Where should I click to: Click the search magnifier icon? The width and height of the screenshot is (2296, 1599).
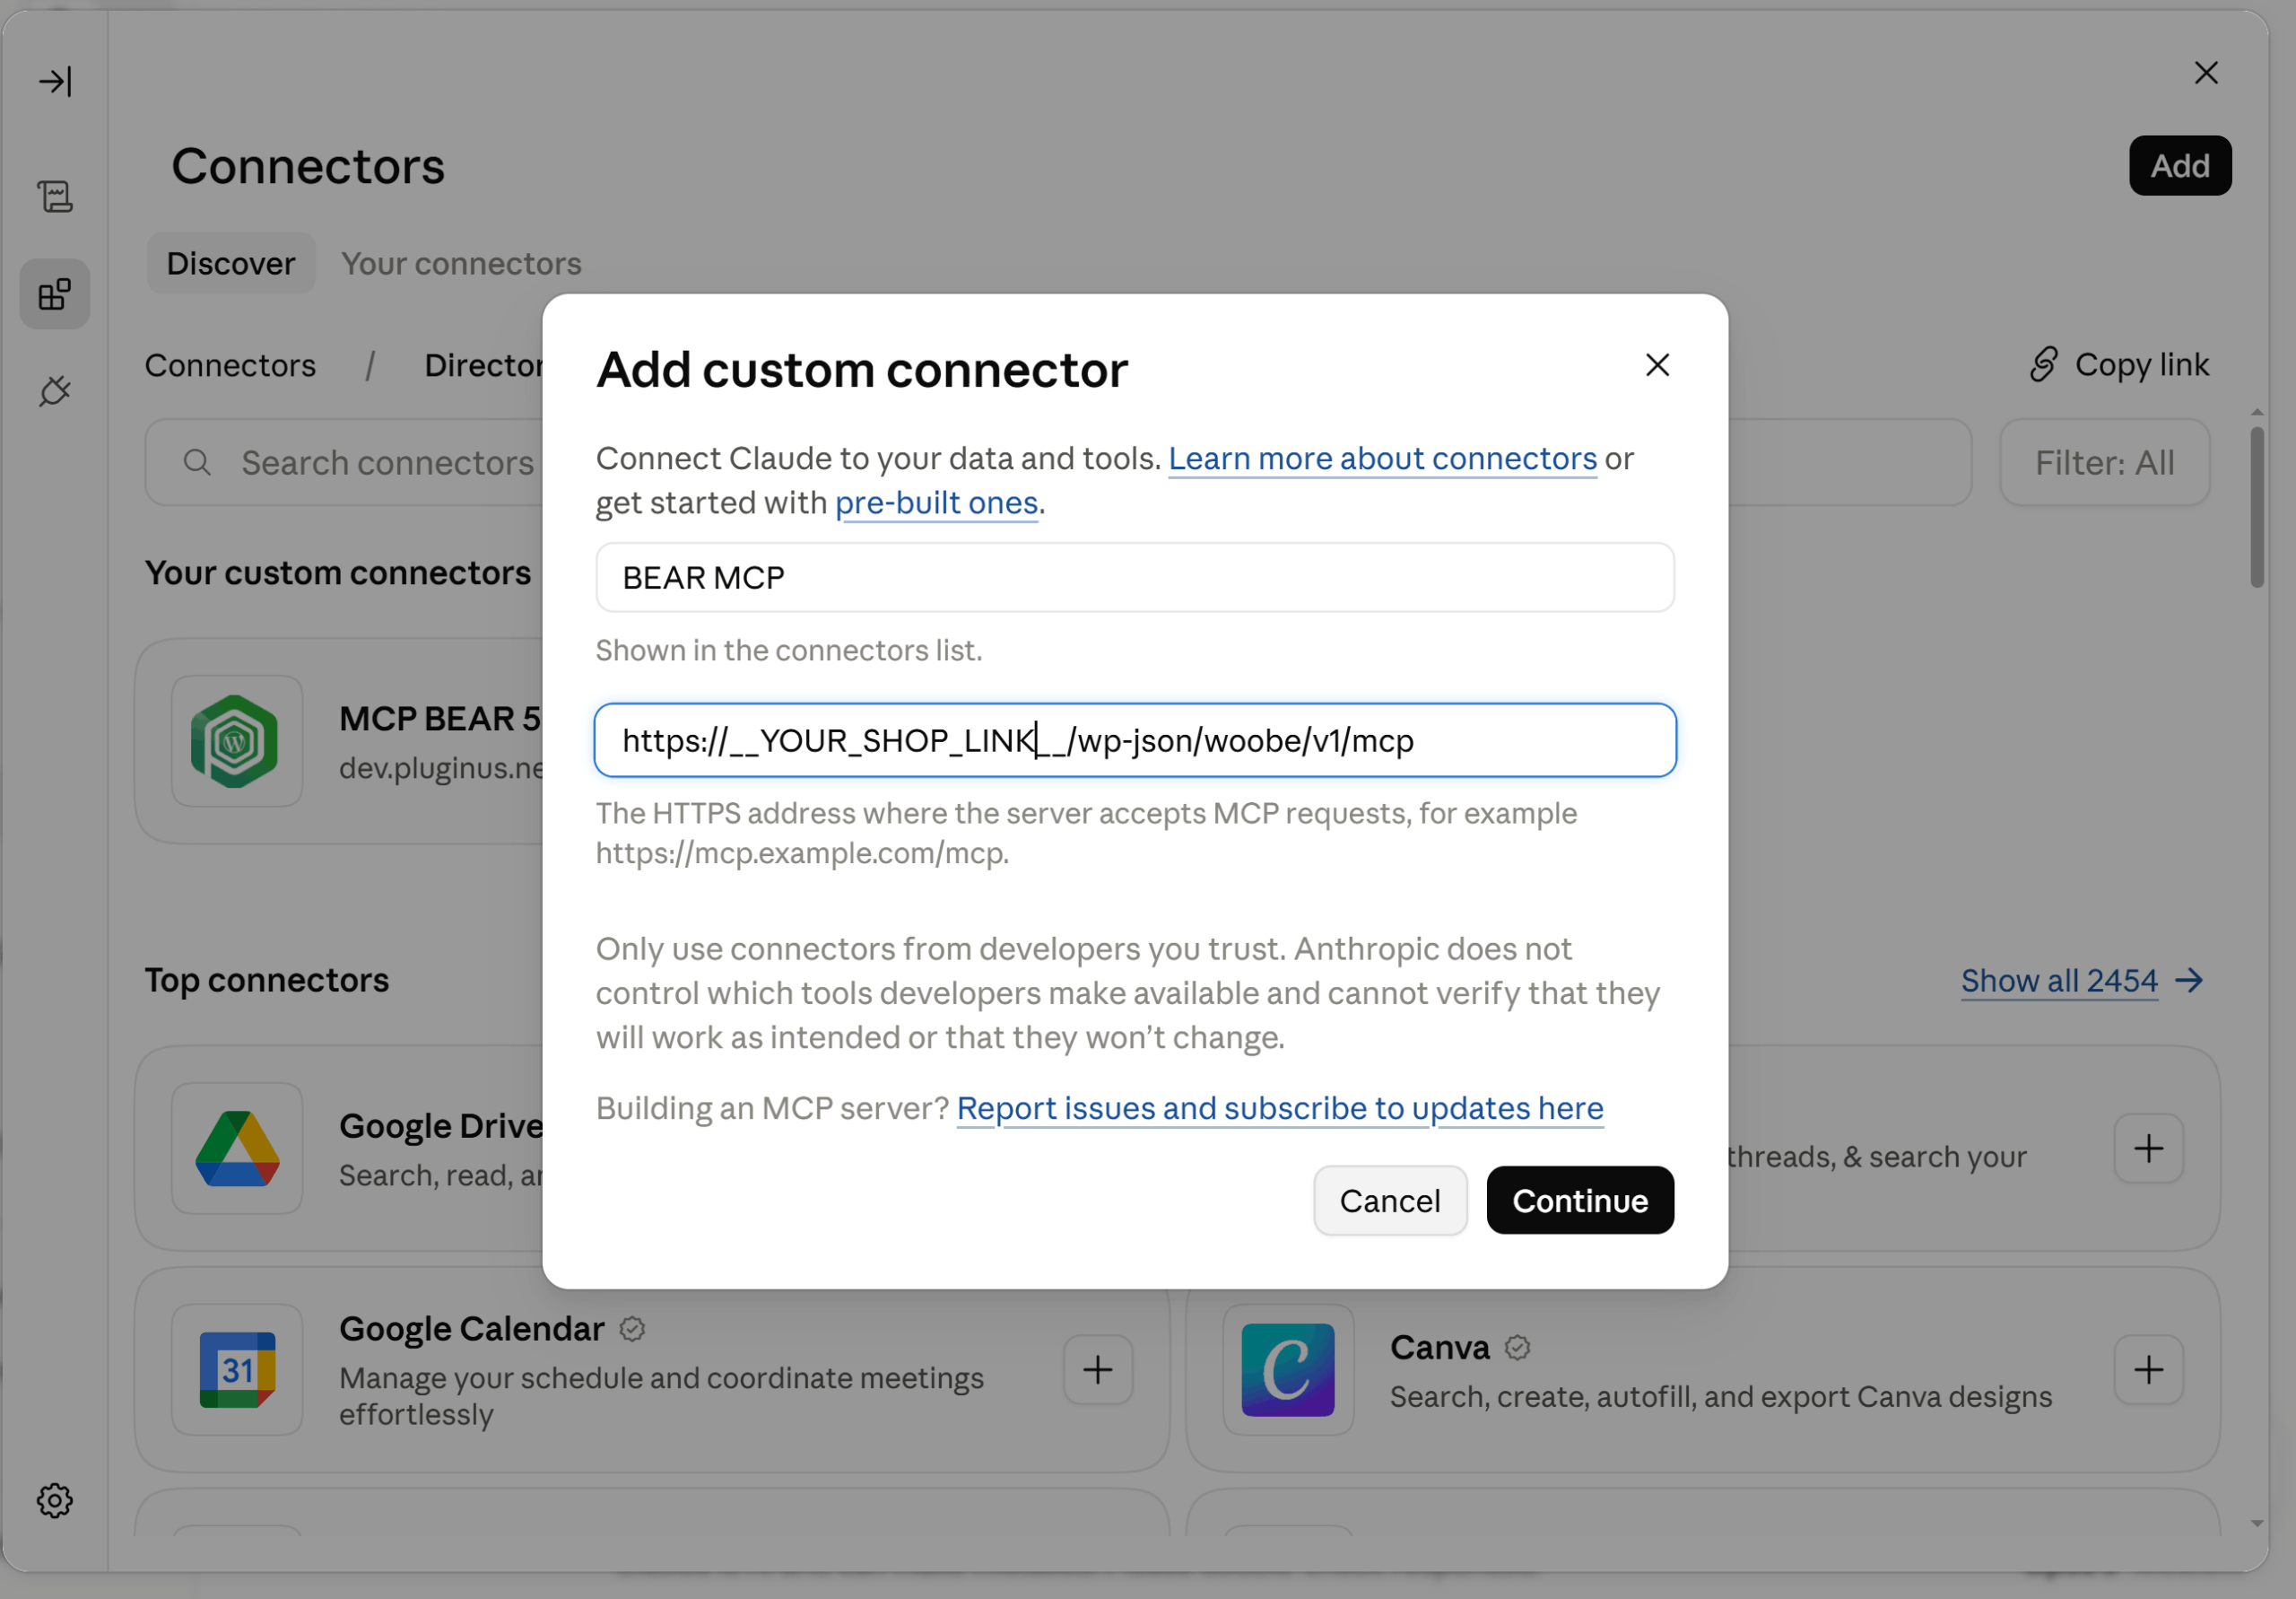coord(197,462)
